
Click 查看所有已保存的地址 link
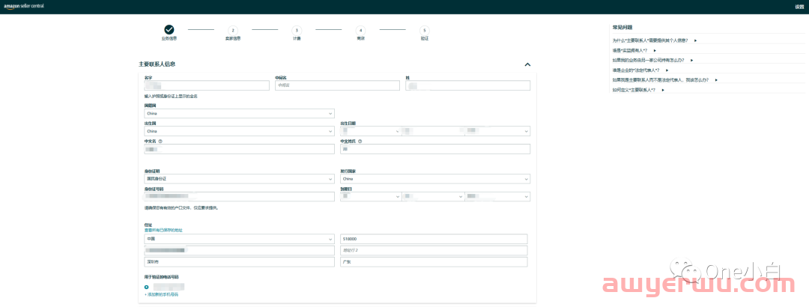(163, 230)
